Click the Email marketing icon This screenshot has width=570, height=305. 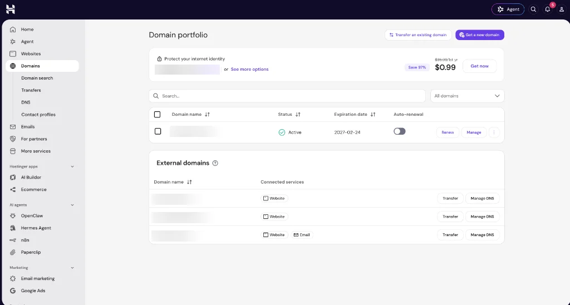point(13,278)
